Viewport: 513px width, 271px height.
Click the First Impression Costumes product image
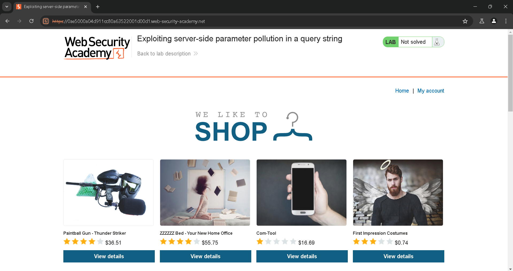click(398, 193)
